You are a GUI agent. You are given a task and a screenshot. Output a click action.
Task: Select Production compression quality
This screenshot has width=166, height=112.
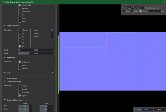(20, 92)
